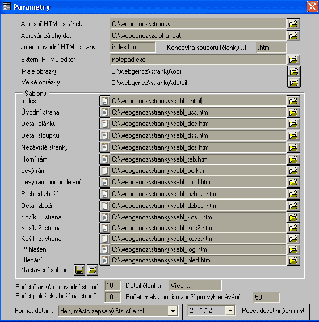
Task: Browse for the Externí HTML editor executable
Action: [293, 60]
